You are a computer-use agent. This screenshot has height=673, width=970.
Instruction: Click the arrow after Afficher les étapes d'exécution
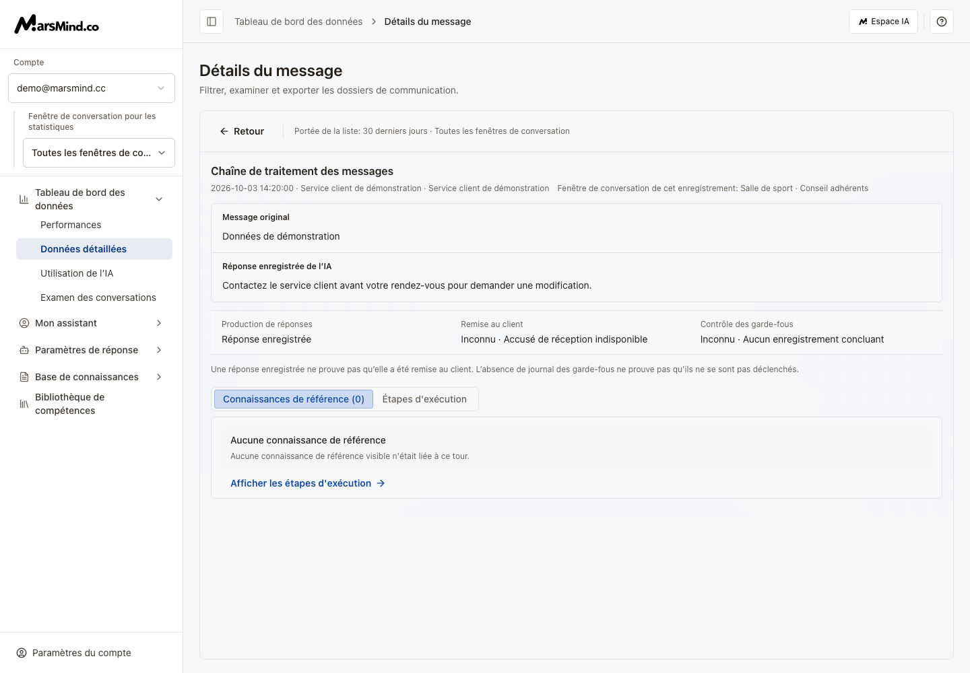[x=381, y=483]
